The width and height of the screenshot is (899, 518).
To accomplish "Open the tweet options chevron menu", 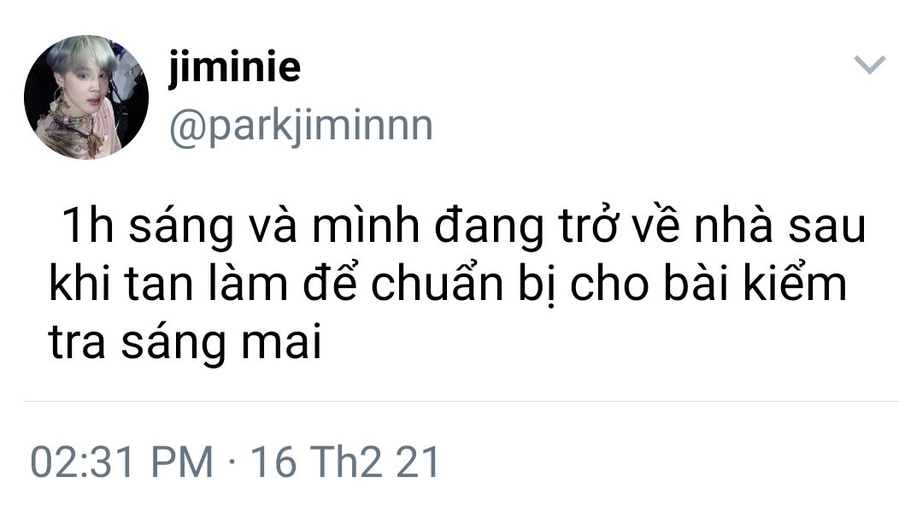I will coord(869,64).
